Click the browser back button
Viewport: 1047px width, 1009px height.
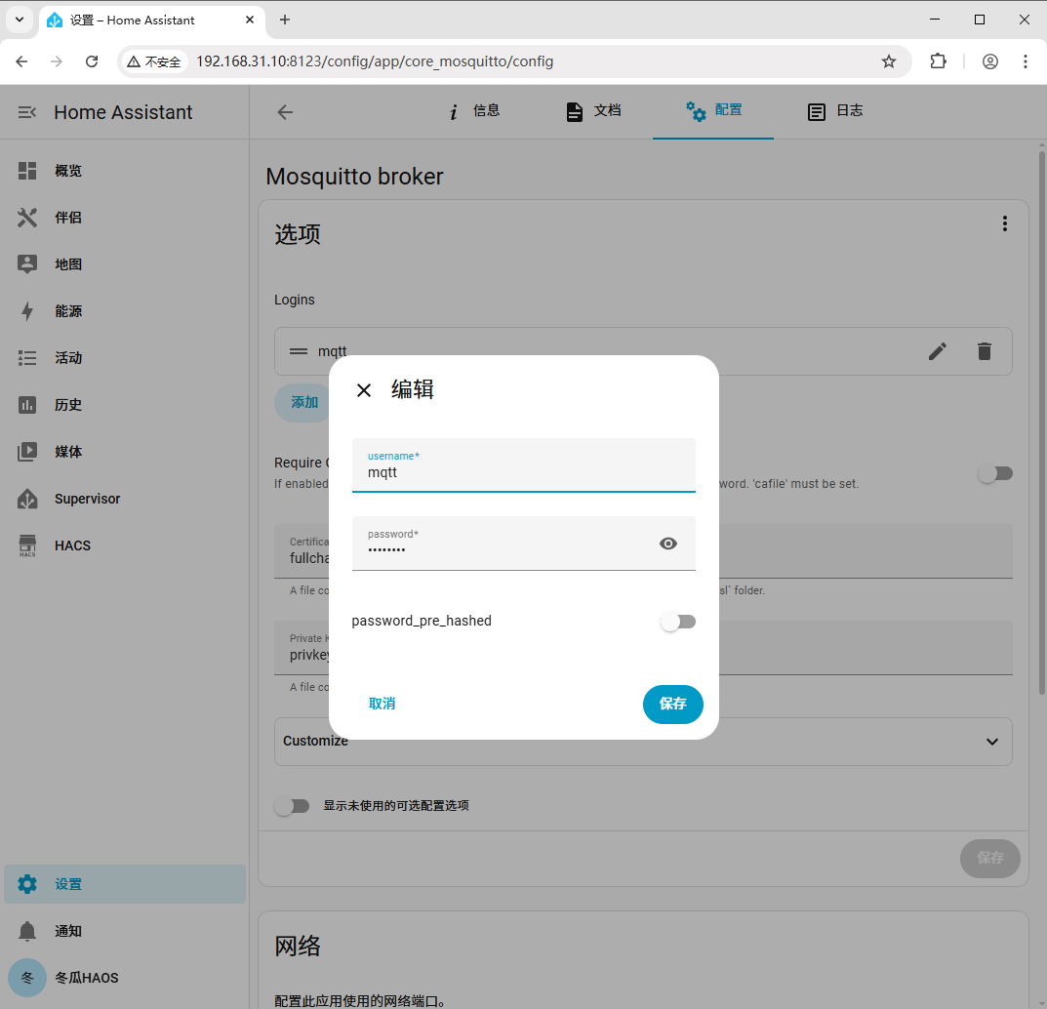click(x=21, y=61)
